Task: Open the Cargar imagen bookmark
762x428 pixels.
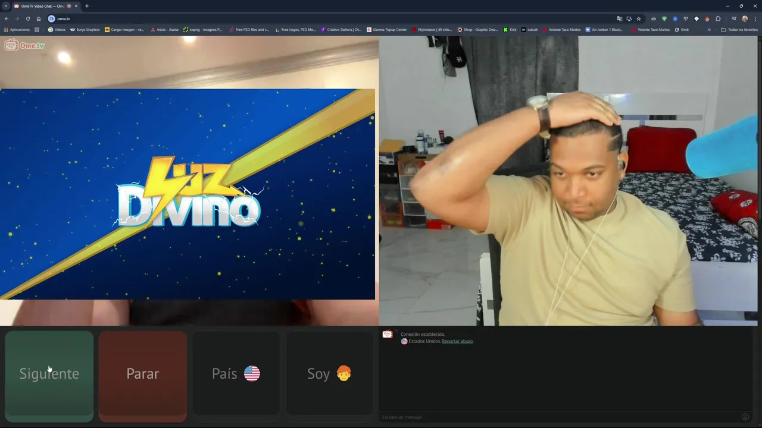Action: tap(124, 30)
